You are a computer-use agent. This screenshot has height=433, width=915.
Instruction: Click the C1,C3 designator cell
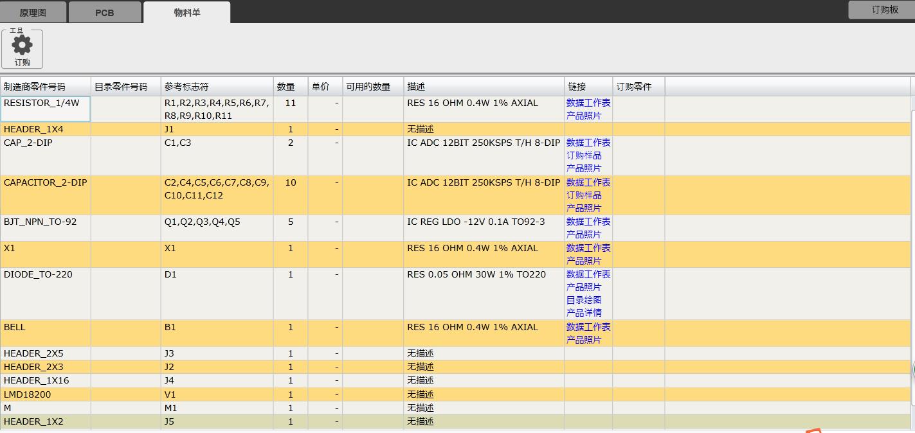click(217, 155)
